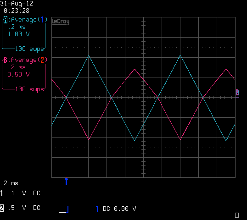Click the LeCroy logo in the grid
Image resolution: width=247 pixels, height=220 pixels.
[61, 22]
